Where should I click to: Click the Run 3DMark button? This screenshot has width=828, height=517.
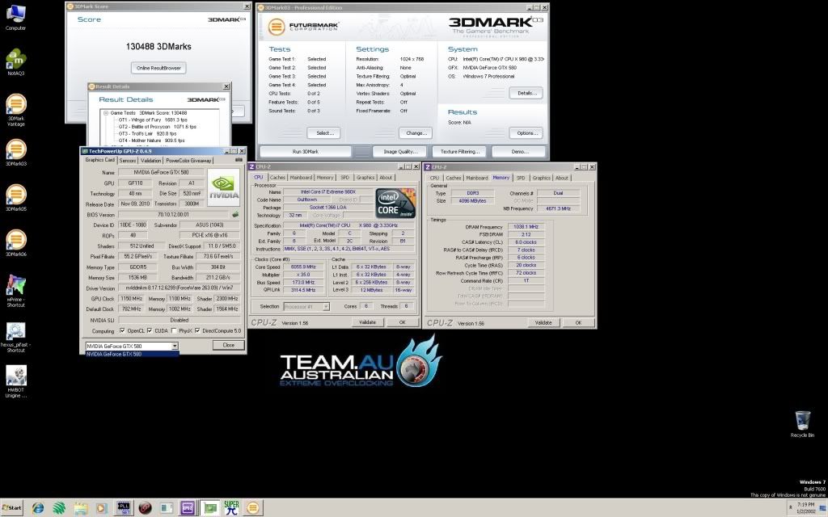pos(304,151)
